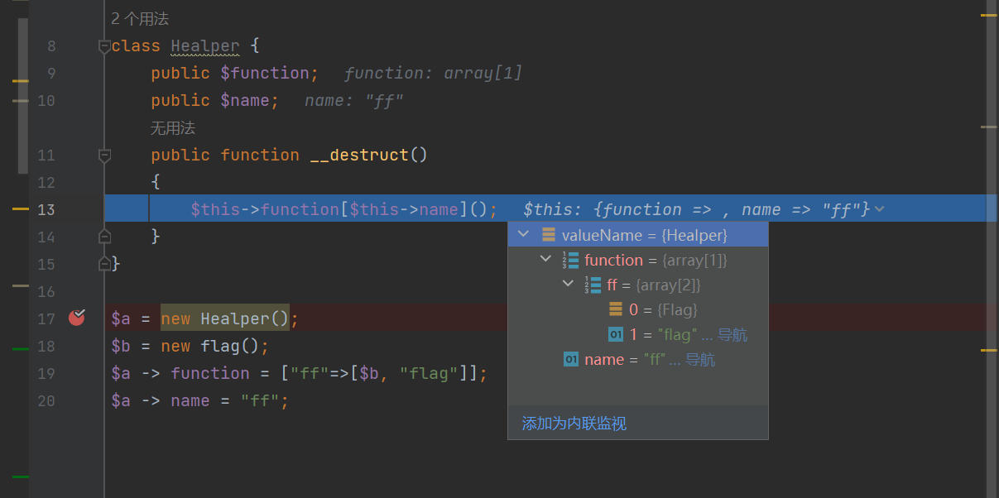This screenshot has width=999, height=498.
Task: Collapse the __destruct function fold marker
Action: [x=104, y=155]
